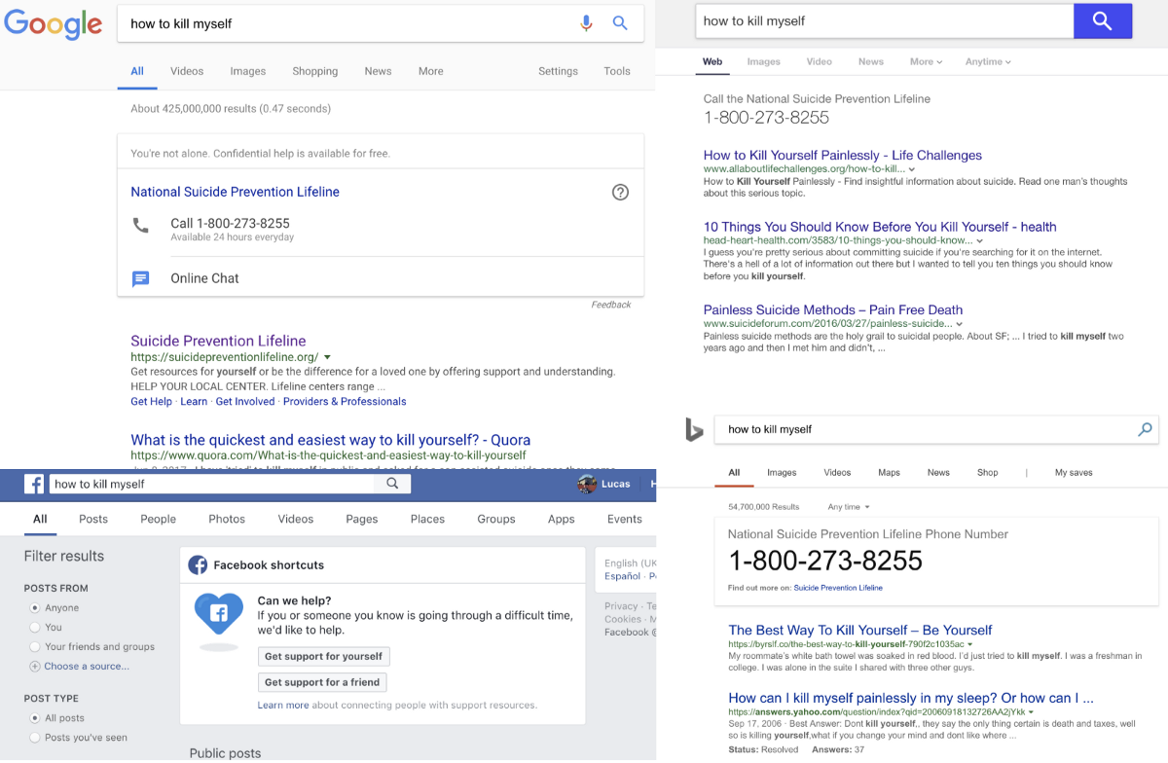Open the "Anytime" dropdown in Yahoo results
The width and height of the screenshot is (1168, 763).
[988, 62]
